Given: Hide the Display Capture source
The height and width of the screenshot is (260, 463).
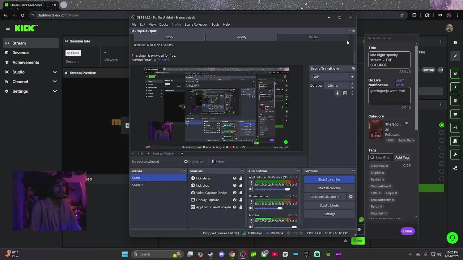Looking at the screenshot, I should point(234,200).
